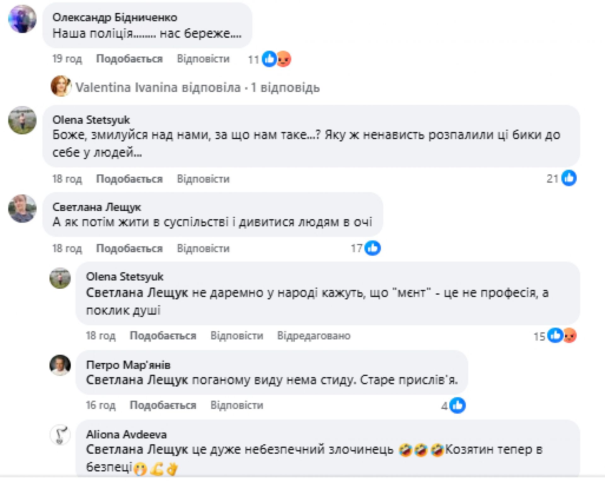
Task: Open Olena Stetsyuk's avatar on top-level comment
Action: 22,120
